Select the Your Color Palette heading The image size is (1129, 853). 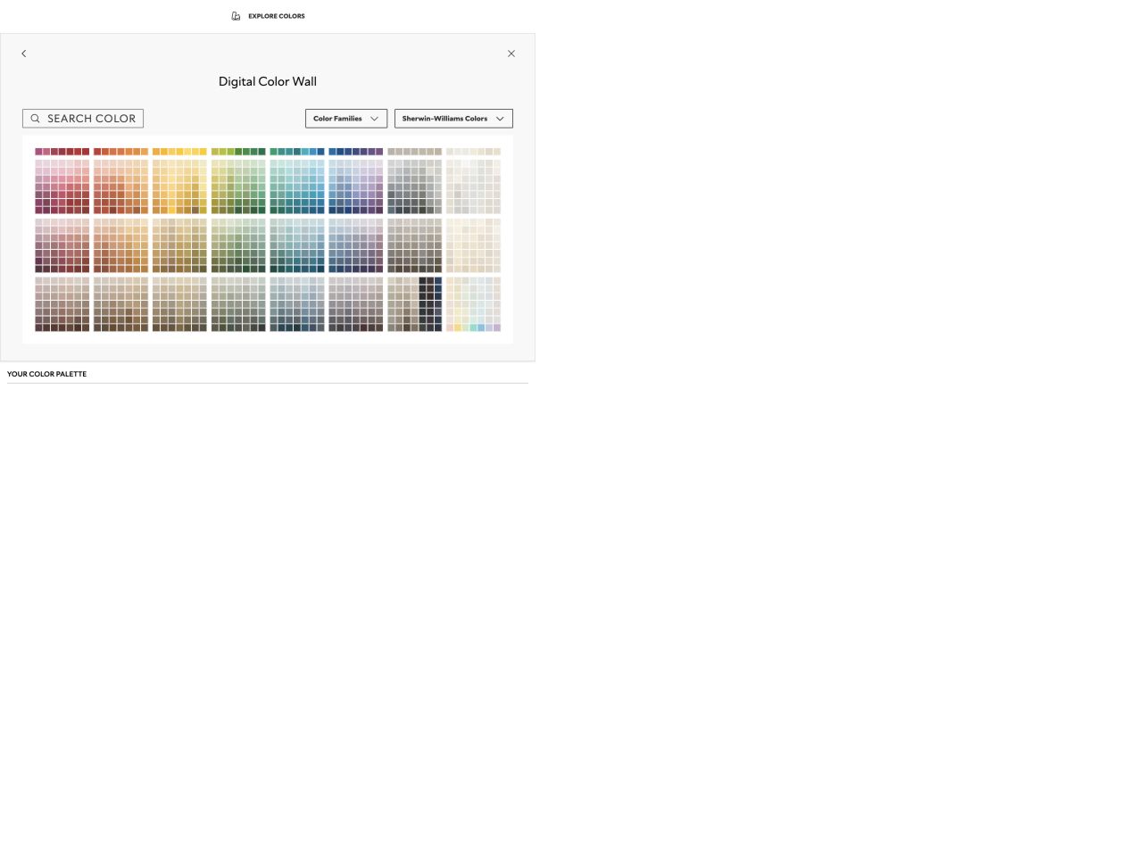46,374
